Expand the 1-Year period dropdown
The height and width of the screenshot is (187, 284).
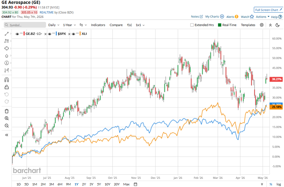(x=69, y=25)
